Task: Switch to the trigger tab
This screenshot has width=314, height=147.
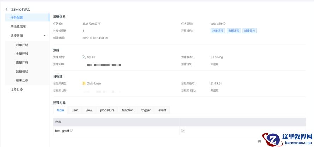Action: click(146, 110)
